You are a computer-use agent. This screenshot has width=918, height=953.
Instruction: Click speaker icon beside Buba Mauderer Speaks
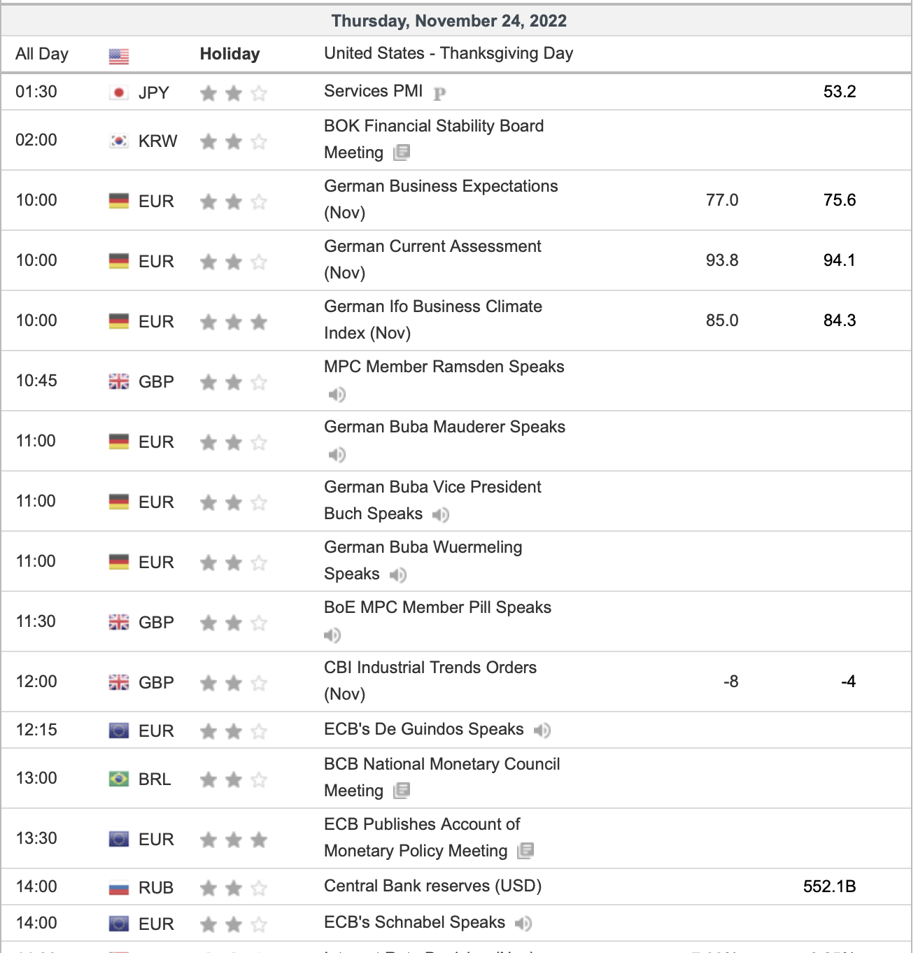tap(337, 455)
